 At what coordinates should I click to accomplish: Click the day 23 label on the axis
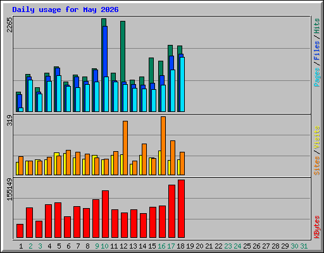[228, 246]
